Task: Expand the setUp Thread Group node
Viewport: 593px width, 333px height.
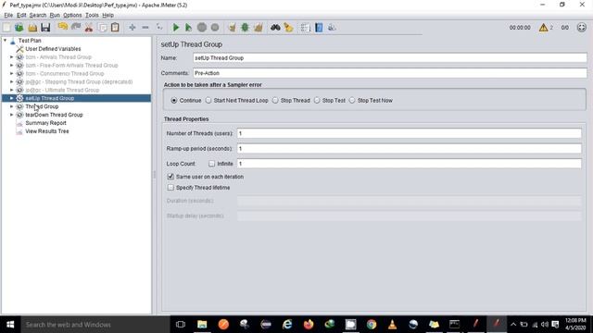Action: pyautogui.click(x=12, y=98)
